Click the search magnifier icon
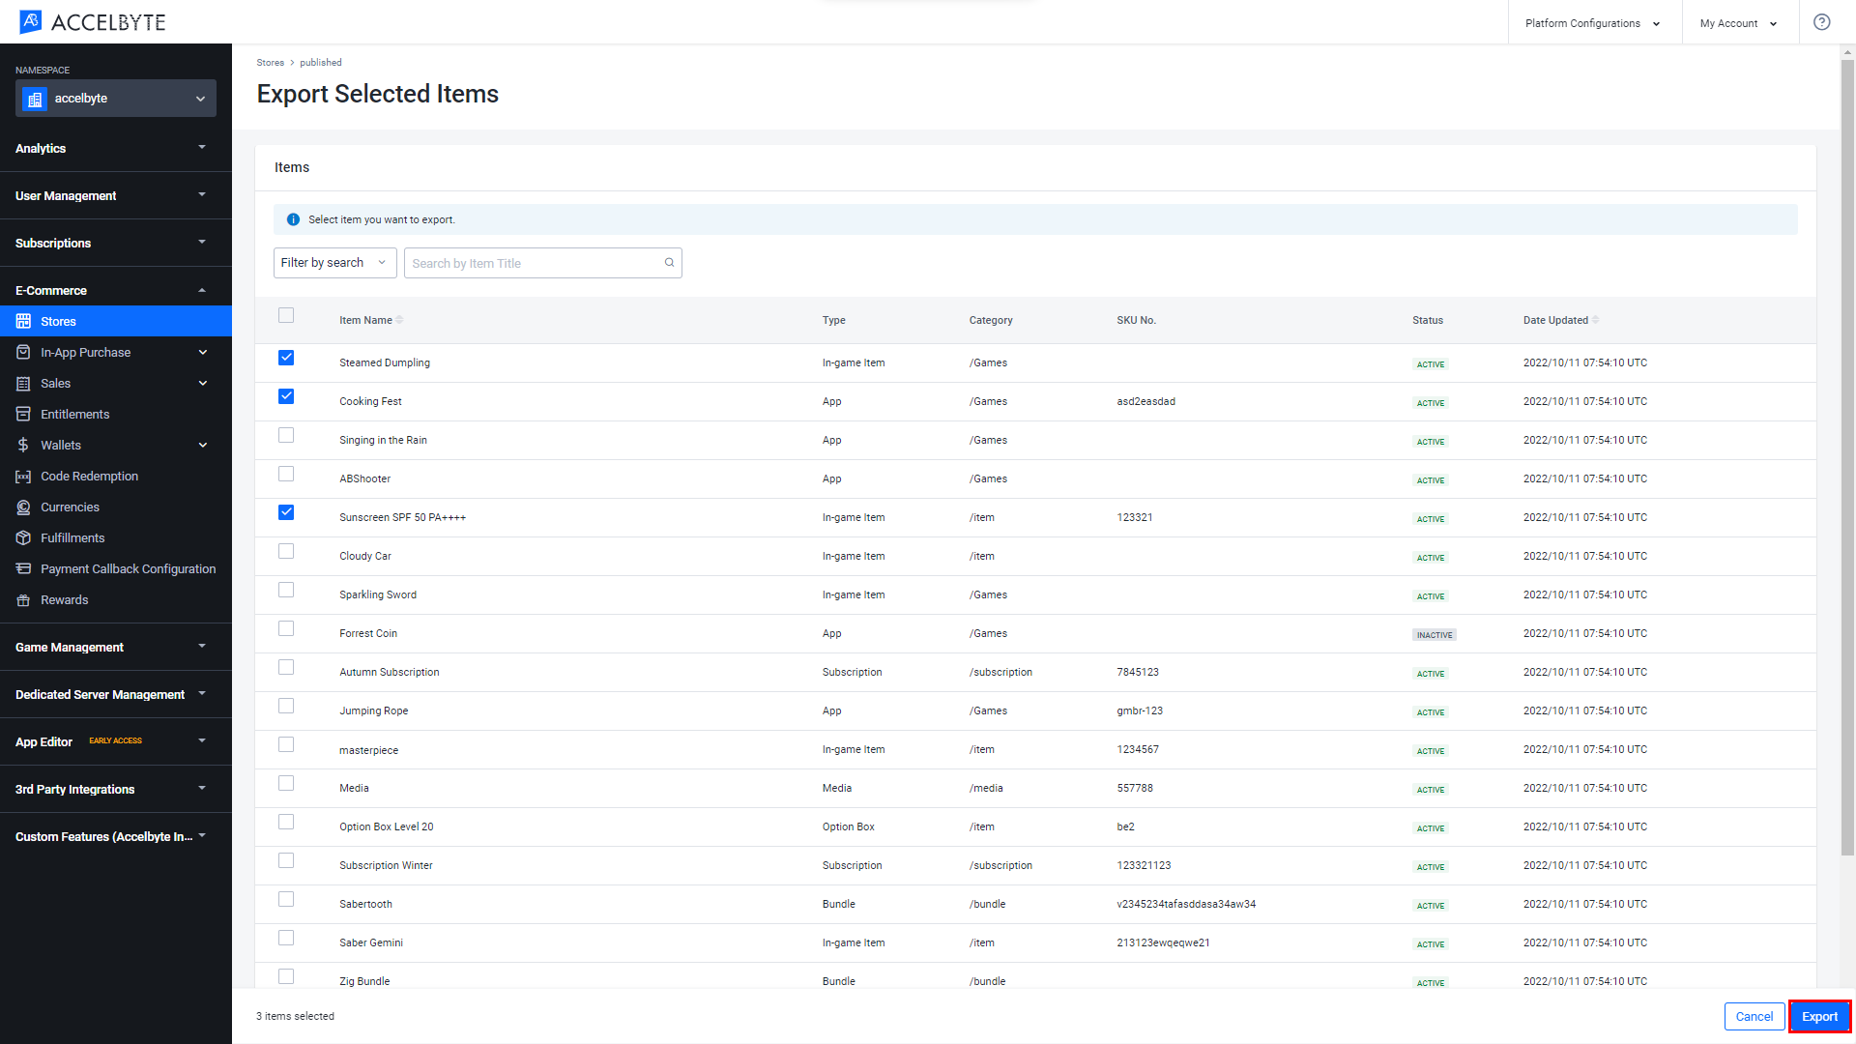 [669, 263]
